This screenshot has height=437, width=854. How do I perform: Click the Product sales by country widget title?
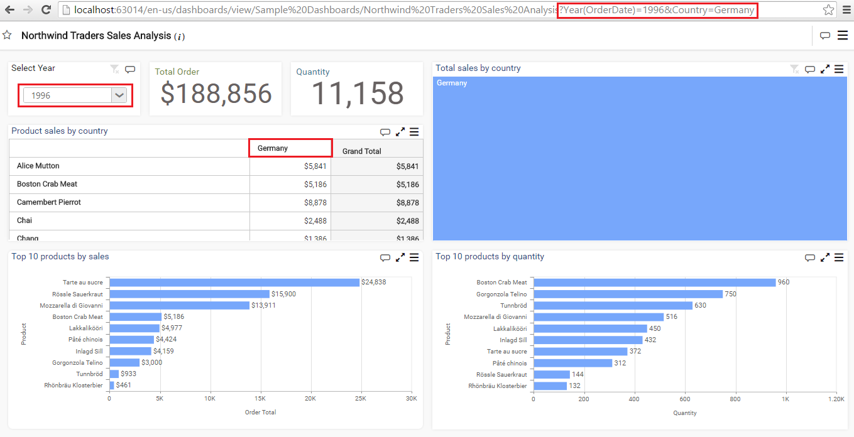[x=60, y=131]
